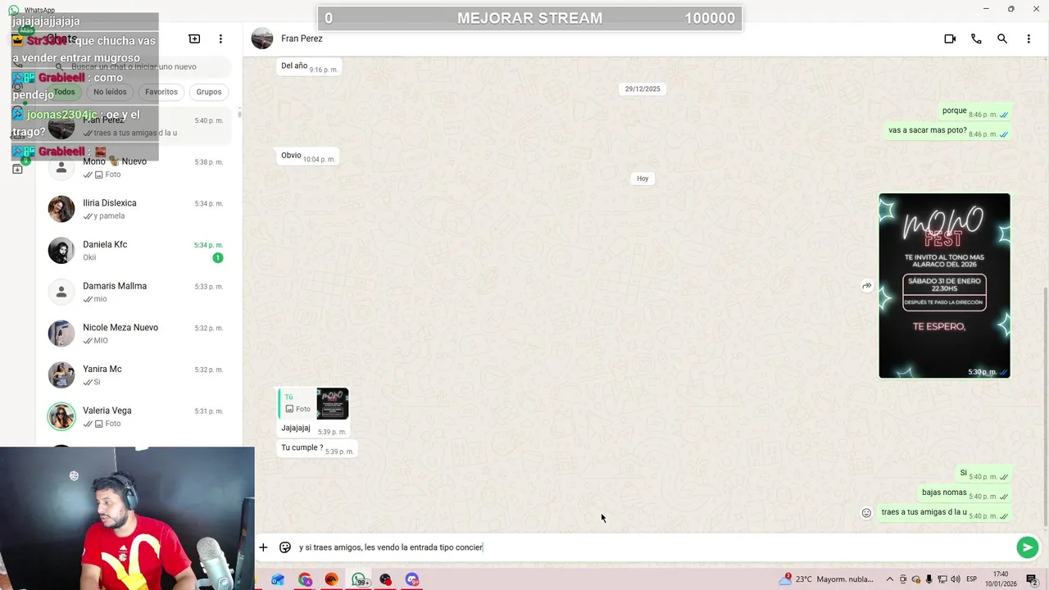Image resolution: width=1049 pixels, height=590 pixels.
Task: Click the 'vas a sacar mas poto?' message
Action: pos(949,131)
